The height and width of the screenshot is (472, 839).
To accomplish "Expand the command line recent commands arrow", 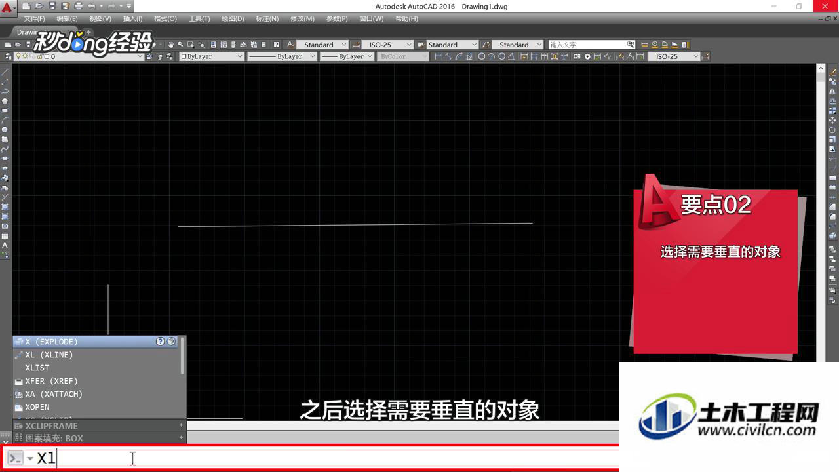I will [x=30, y=458].
